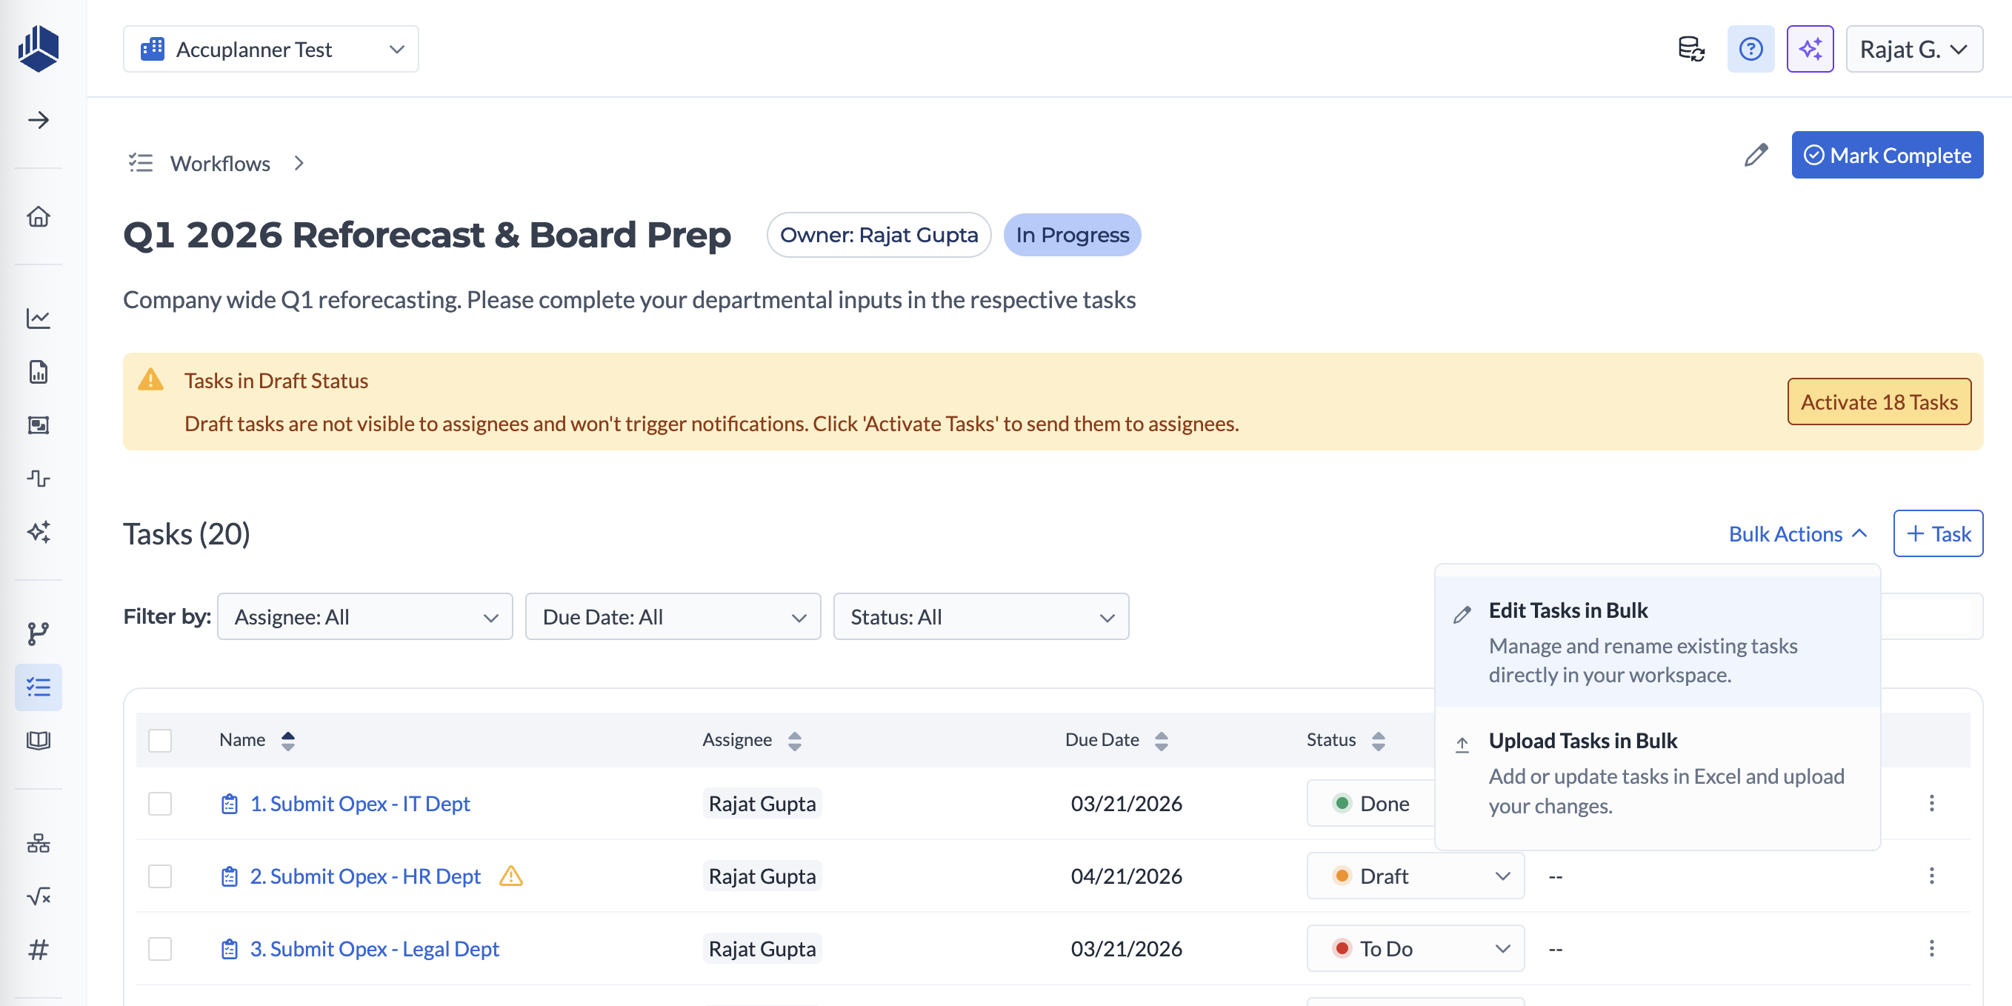Select checkbox for Submit Opex - Legal Dept

tap(160, 949)
